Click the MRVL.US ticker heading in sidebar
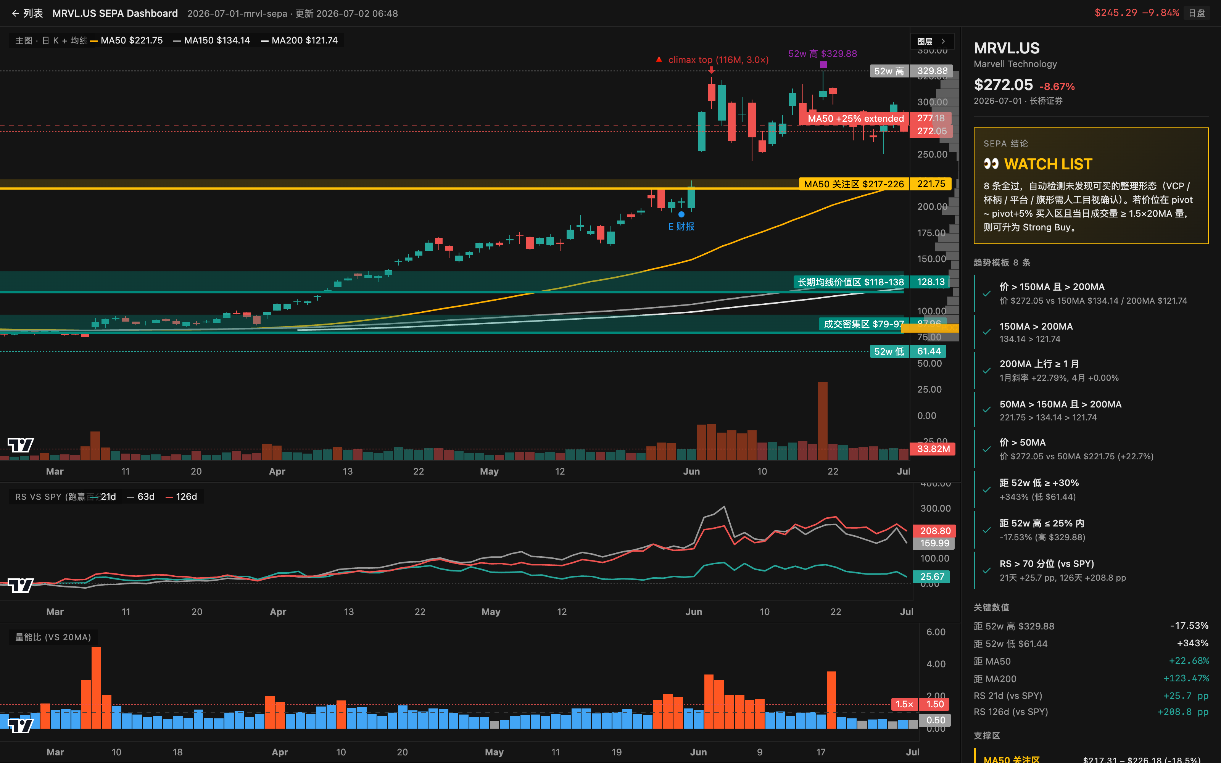This screenshot has height=763, width=1221. (1007, 48)
